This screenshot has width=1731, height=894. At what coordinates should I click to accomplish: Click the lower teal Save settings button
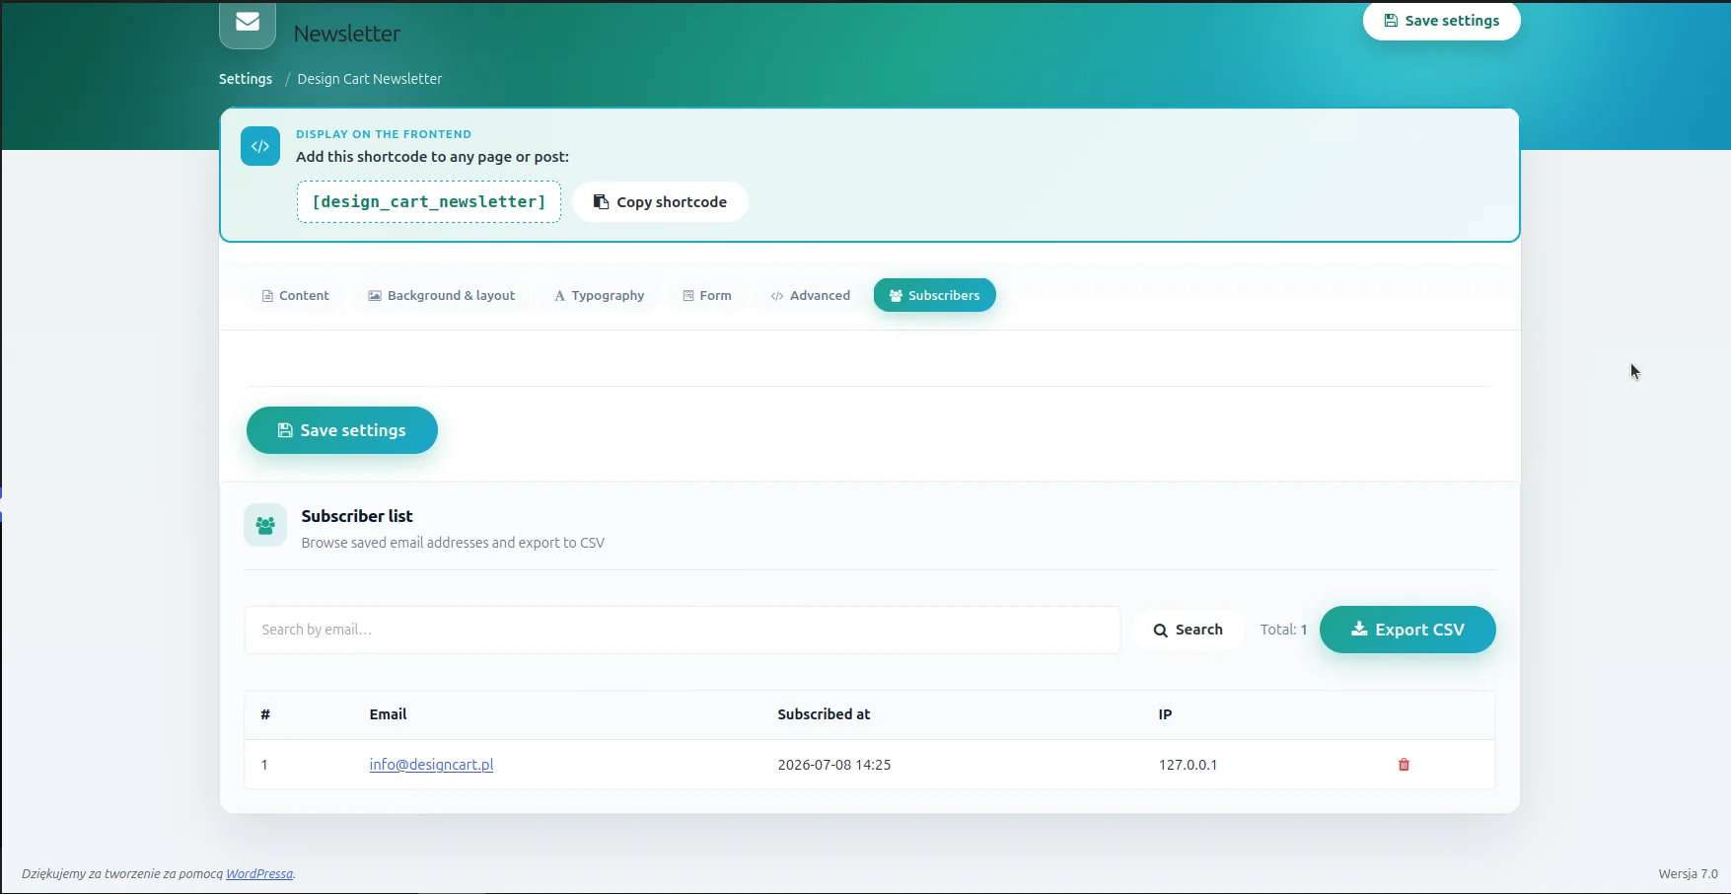click(342, 430)
